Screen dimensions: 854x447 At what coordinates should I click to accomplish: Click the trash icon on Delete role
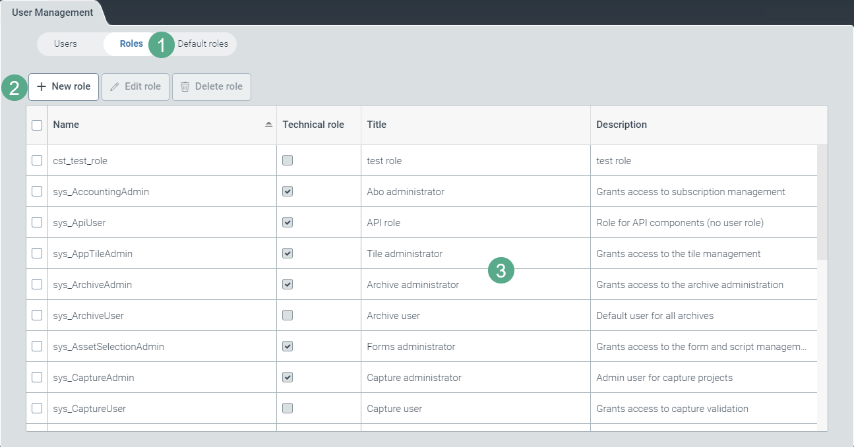185,86
